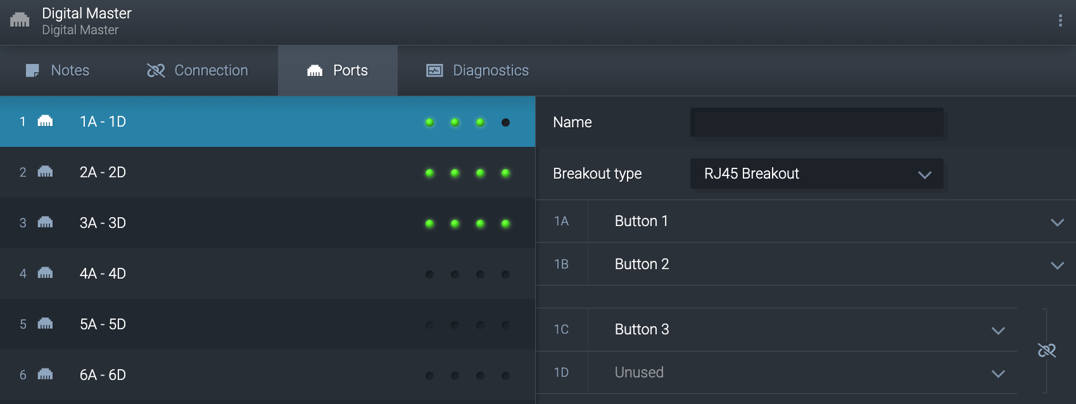The height and width of the screenshot is (404, 1076).
Task: Click the port icon on row 5A - 5D
Action: click(45, 324)
